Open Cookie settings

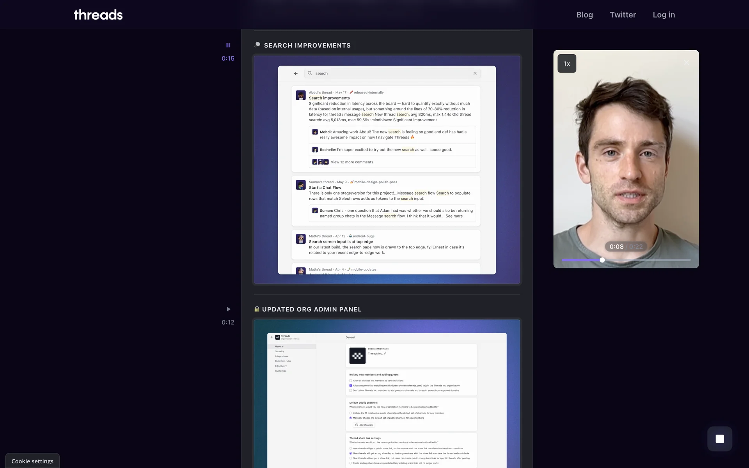click(32, 461)
